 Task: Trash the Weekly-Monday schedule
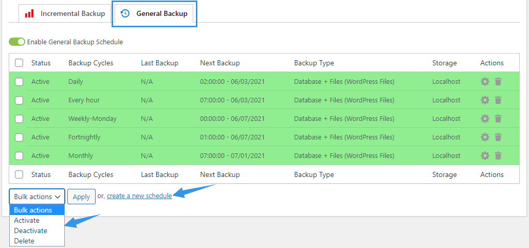(498, 118)
